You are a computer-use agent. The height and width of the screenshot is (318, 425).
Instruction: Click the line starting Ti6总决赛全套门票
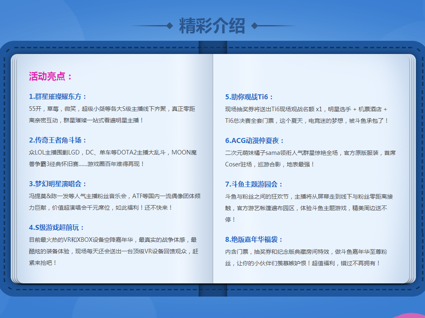coord(307,121)
